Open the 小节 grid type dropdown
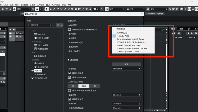Screen dimensions: 198x112 [135, 9]
